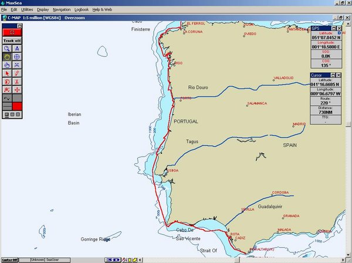This screenshot has height=263, width=352.
Task: Click the pointing finger tool
Action: coord(7,65)
